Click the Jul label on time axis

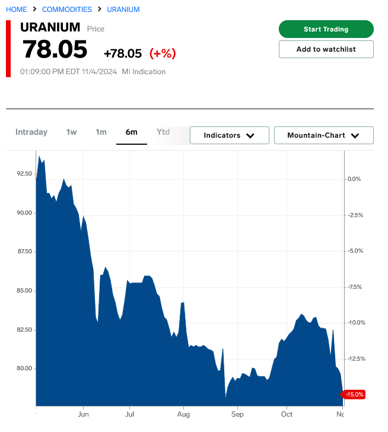coord(129,414)
